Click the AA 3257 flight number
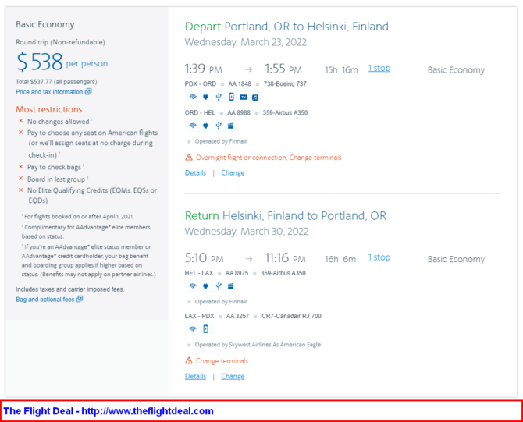This screenshot has height=422, width=523. [237, 316]
